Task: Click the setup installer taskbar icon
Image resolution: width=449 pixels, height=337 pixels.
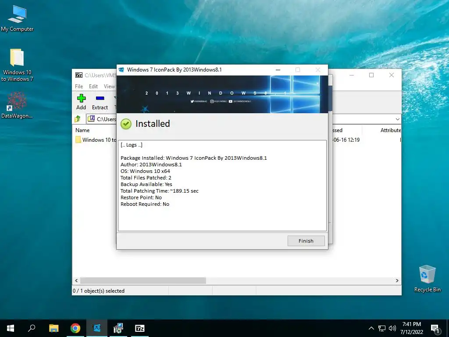Action: pos(118,328)
